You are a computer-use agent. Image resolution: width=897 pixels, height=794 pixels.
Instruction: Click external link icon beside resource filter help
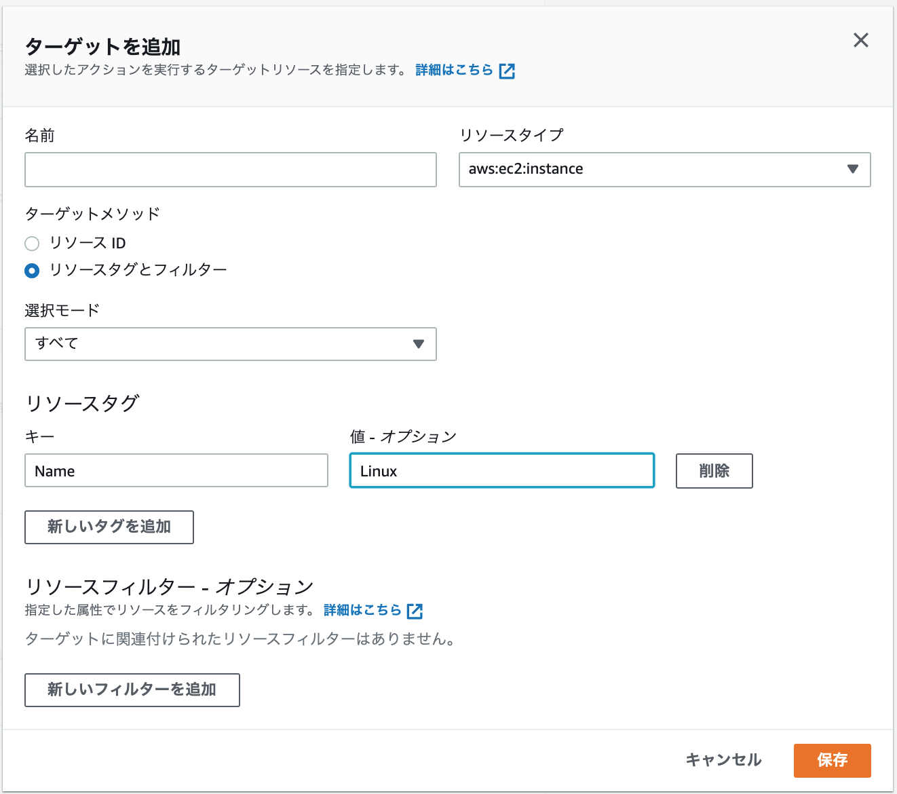pyautogui.click(x=415, y=611)
